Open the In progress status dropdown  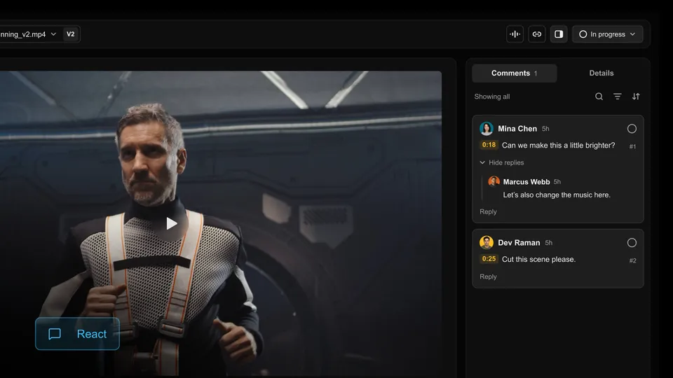click(607, 34)
